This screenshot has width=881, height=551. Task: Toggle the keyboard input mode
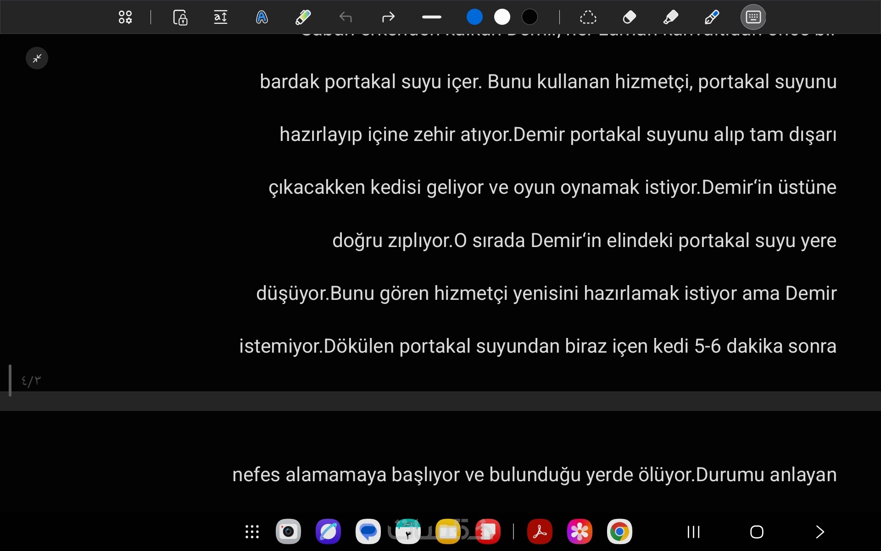tap(753, 17)
